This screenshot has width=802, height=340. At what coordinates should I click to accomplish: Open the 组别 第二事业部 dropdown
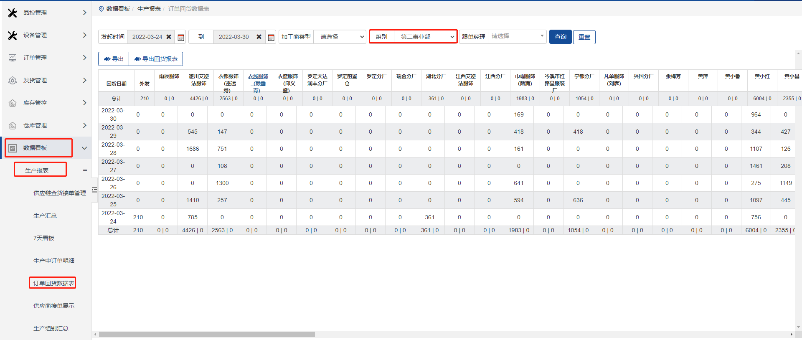click(x=425, y=37)
